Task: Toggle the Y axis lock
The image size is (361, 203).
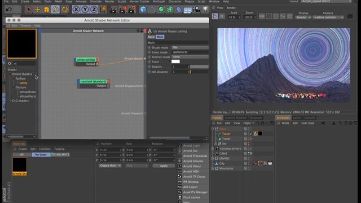Action: pyautogui.click(x=85, y=10)
